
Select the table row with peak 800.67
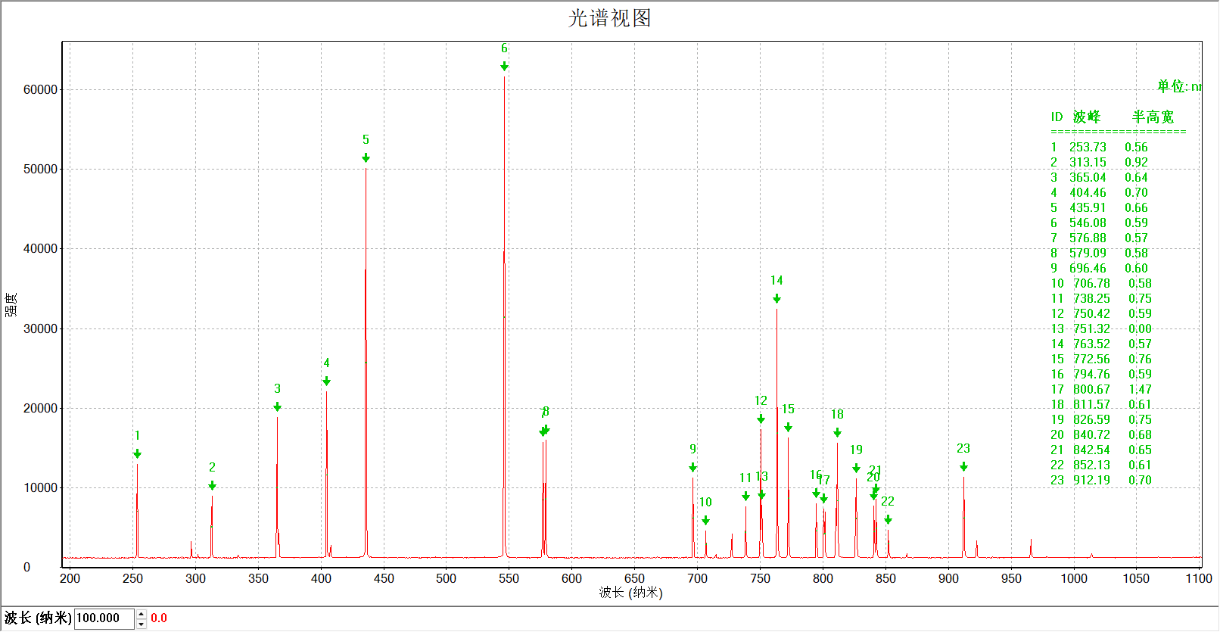pyautogui.click(x=1101, y=389)
